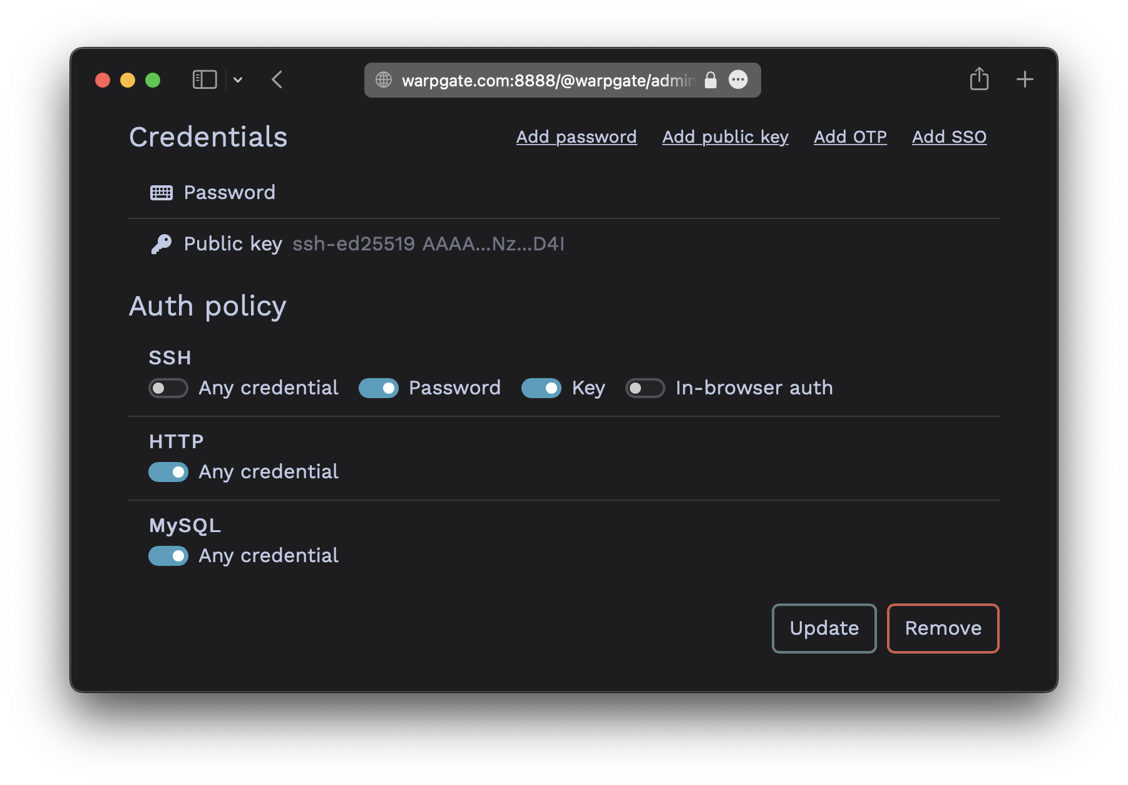1128x785 pixels.
Task: Click the Update button
Action: pyautogui.click(x=824, y=628)
